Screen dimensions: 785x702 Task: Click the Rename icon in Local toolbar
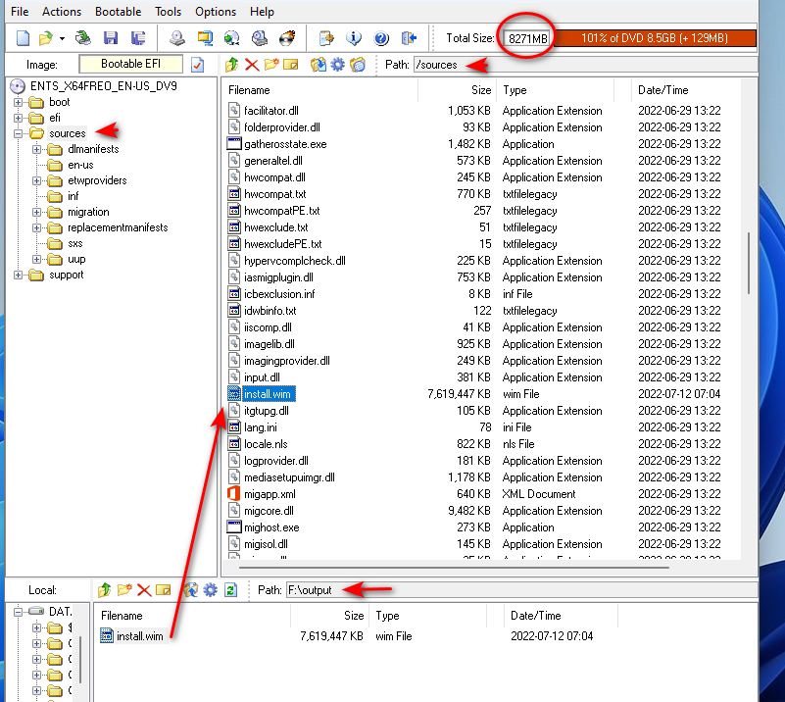tap(164, 590)
